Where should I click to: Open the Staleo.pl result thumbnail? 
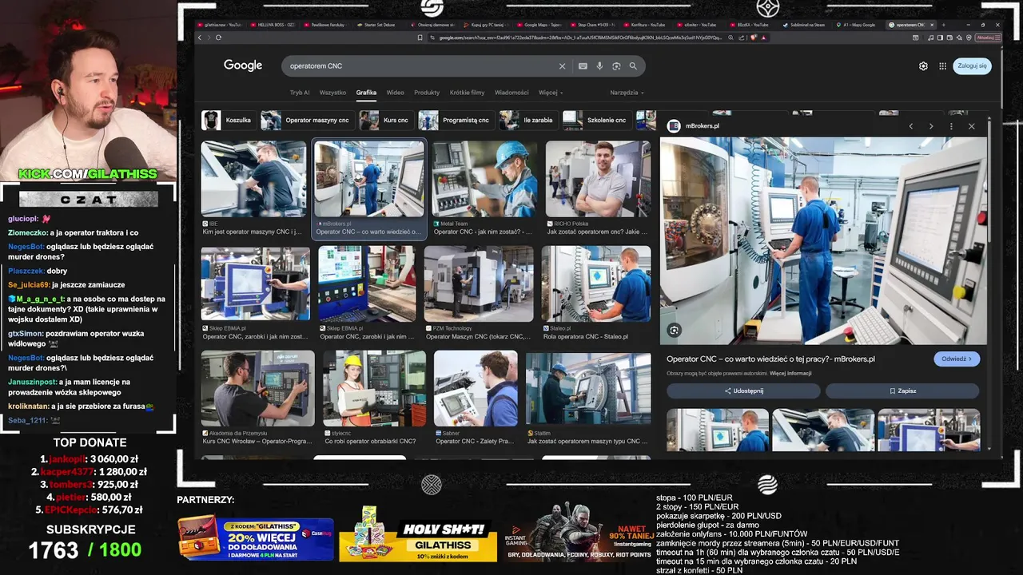(596, 284)
